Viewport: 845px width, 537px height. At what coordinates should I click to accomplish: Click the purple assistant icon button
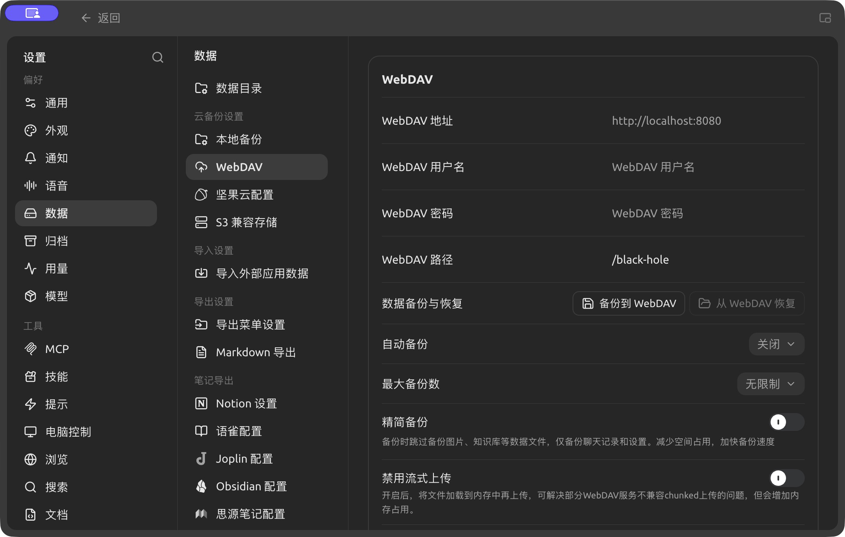[32, 13]
